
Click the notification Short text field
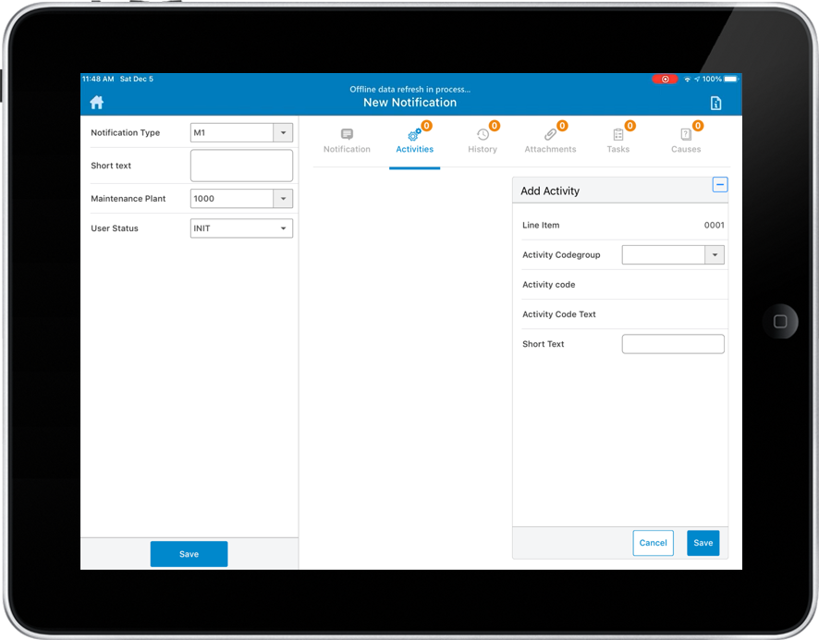point(241,166)
